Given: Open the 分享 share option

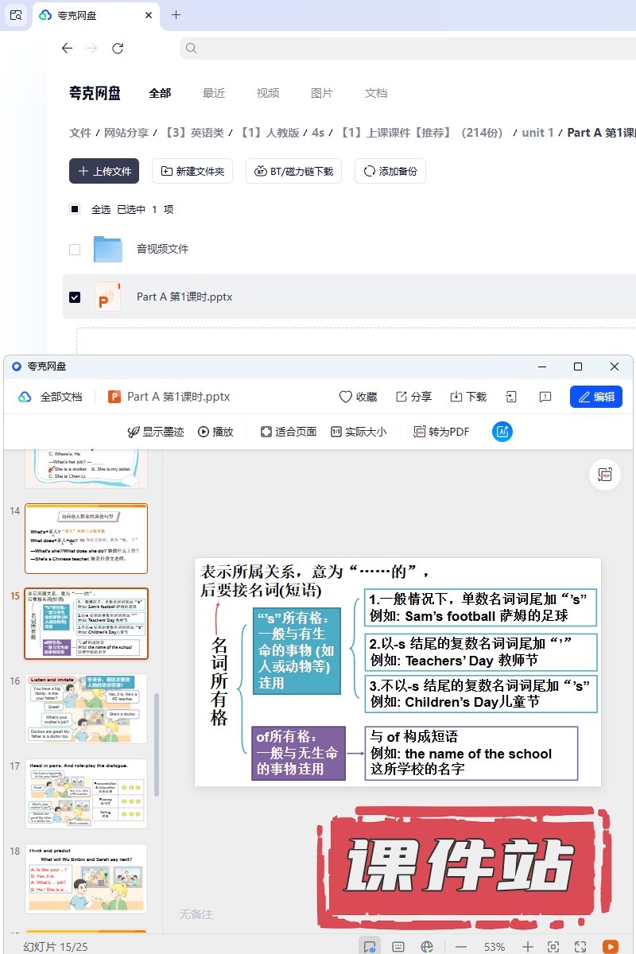Looking at the screenshot, I should (x=413, y=397).
